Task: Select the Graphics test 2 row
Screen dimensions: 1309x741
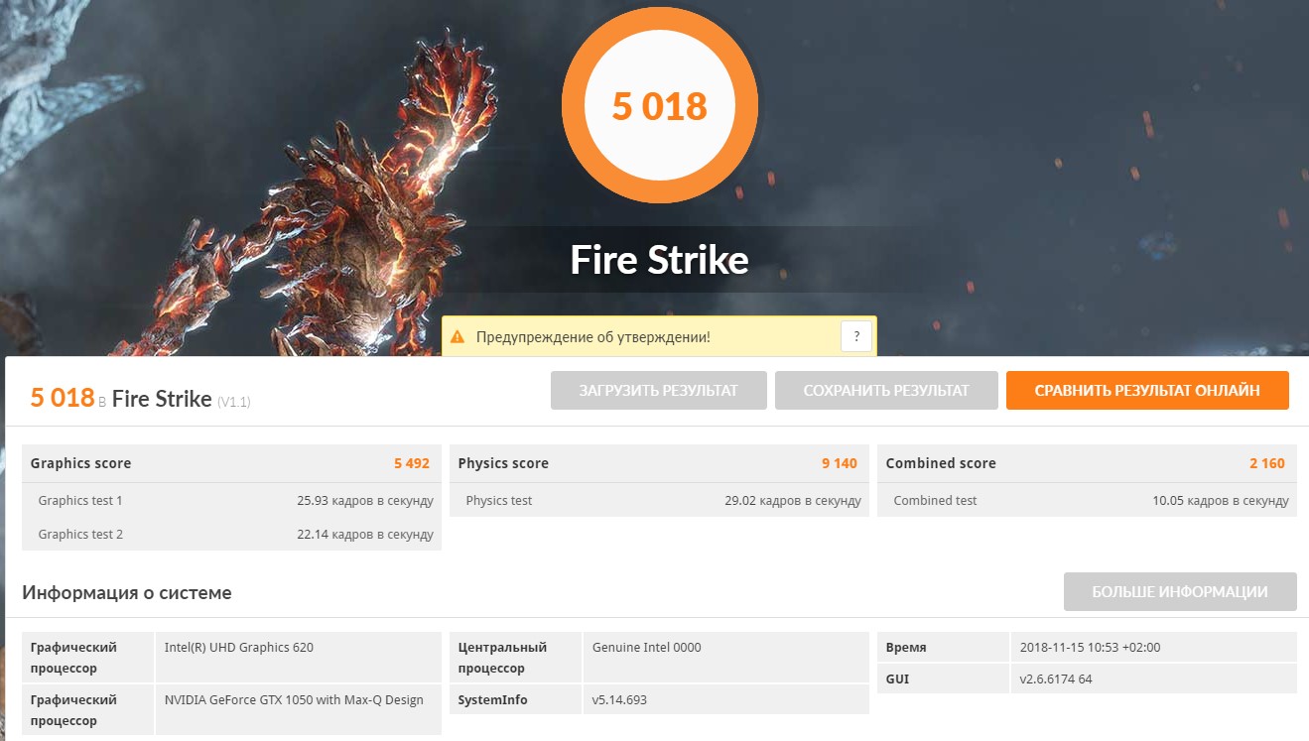Action: pyautogui.click(x=231, y=535)
